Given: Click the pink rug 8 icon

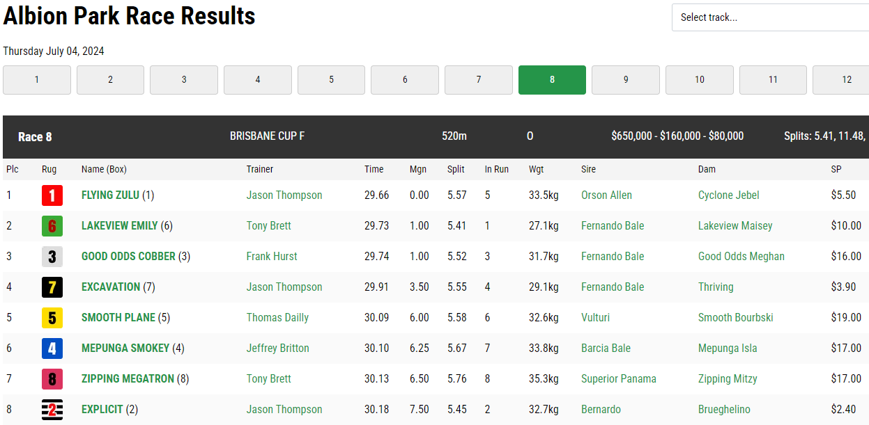Looking at the screenshot, I should click(x=52, y=379).
